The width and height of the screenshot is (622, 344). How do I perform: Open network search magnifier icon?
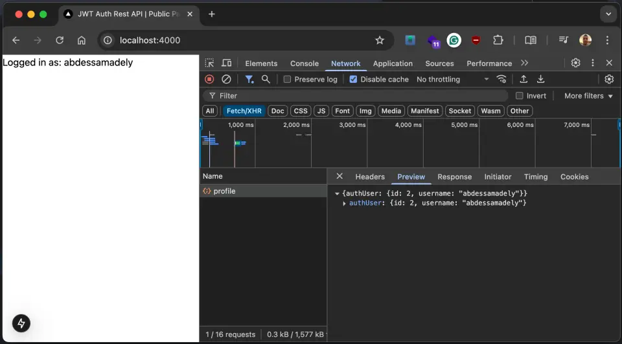point(266,79)
